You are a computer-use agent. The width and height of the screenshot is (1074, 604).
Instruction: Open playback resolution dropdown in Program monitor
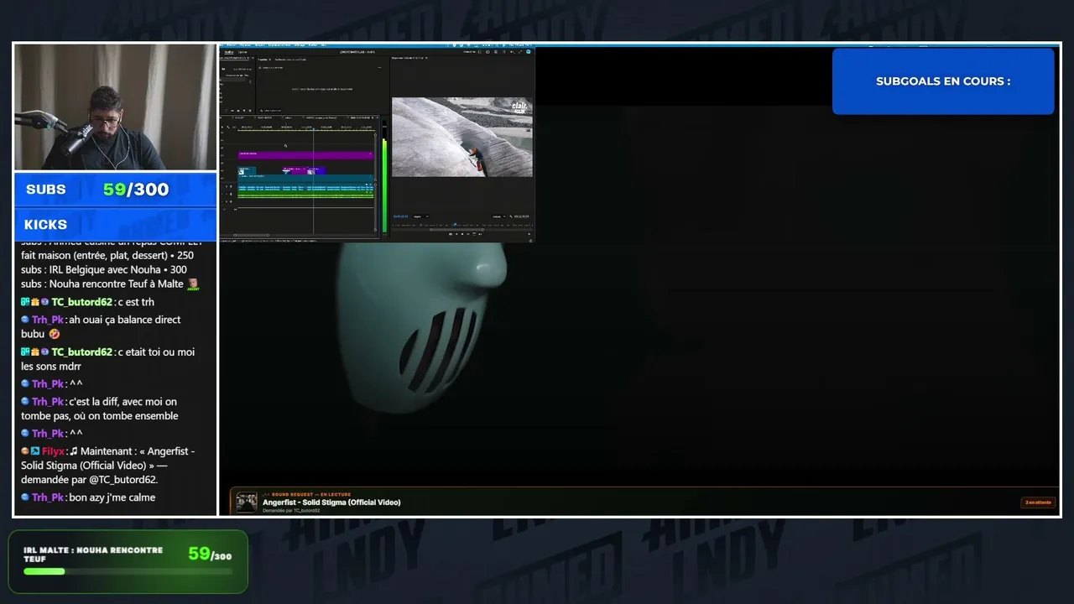[498, 216]
